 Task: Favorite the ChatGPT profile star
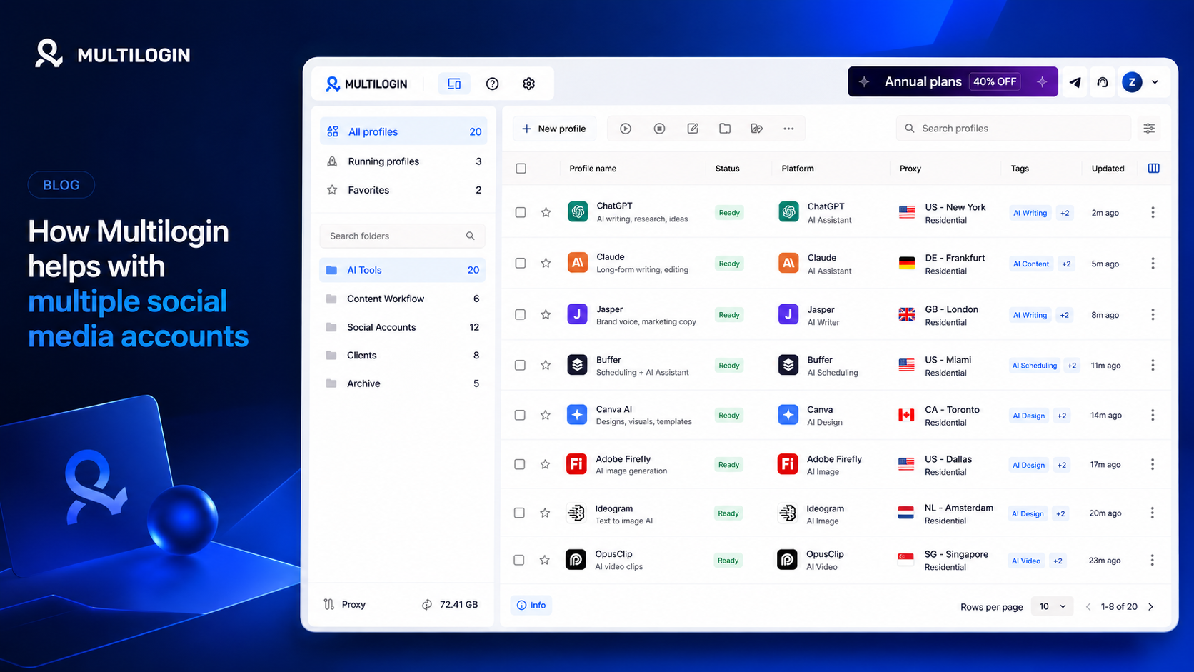[546, 212]
